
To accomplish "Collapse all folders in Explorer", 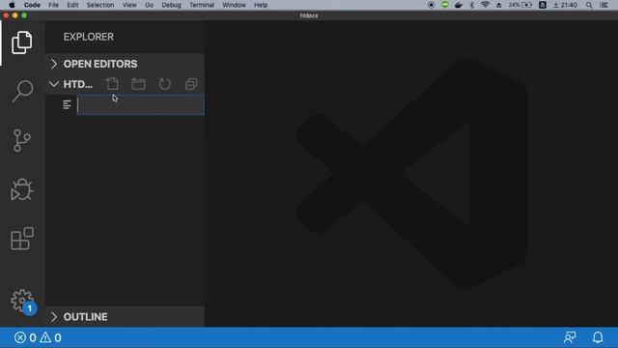I will click(191, 84).
